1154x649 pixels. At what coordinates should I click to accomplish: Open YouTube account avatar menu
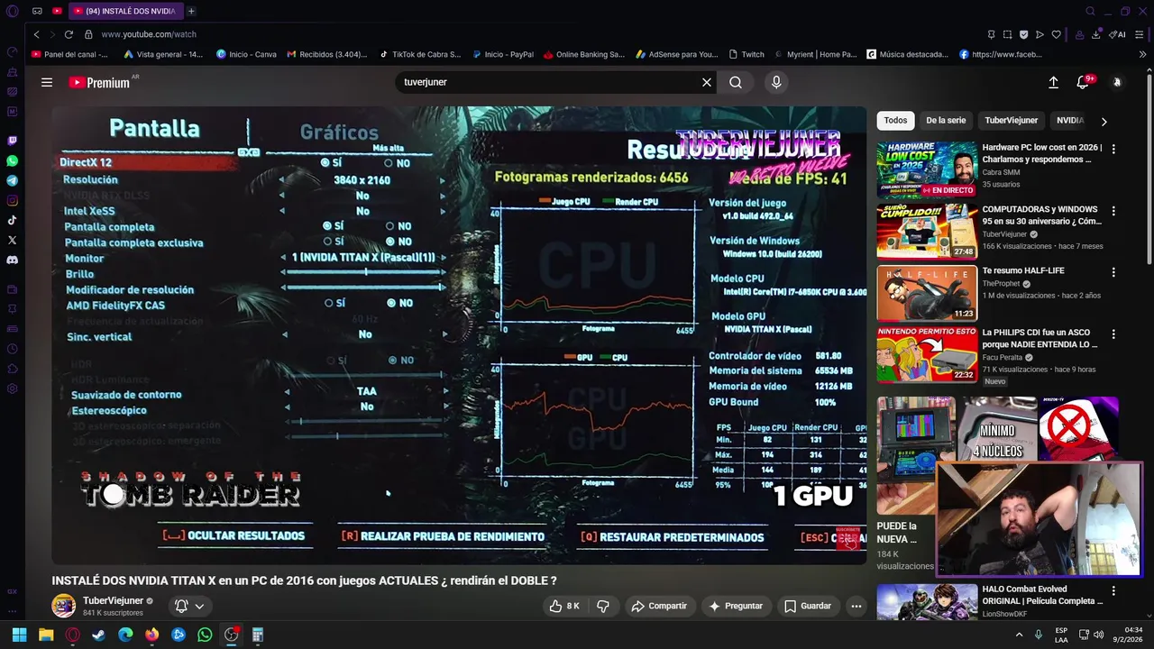[1117, 82]
